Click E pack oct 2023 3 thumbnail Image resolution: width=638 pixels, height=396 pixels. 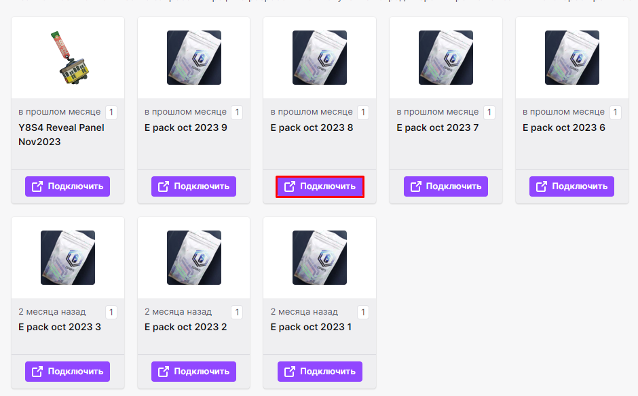(68, 258)
